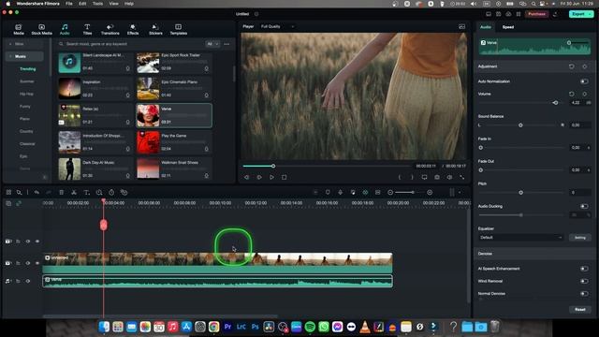Click the Fade In slider handle
599x337 pixels.
pyautogui.click(x=480, y=148)
